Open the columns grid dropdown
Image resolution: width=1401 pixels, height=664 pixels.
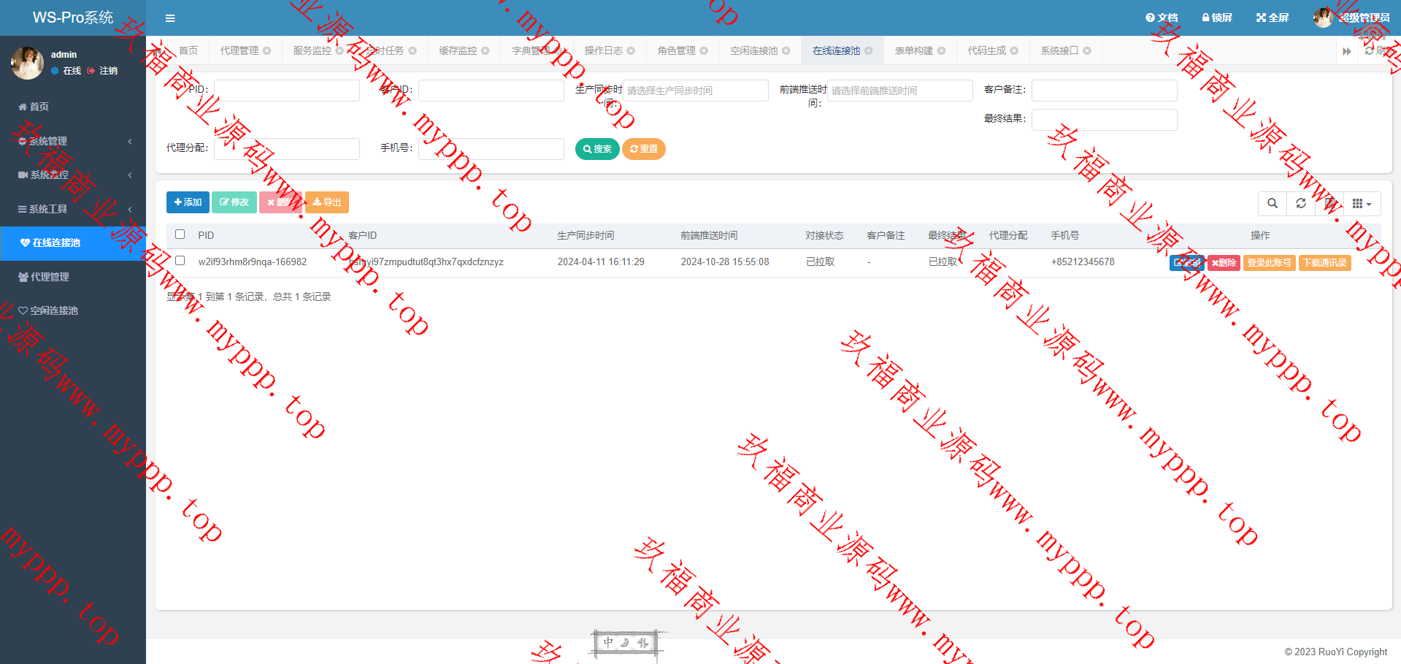(x=1361, y=204)
